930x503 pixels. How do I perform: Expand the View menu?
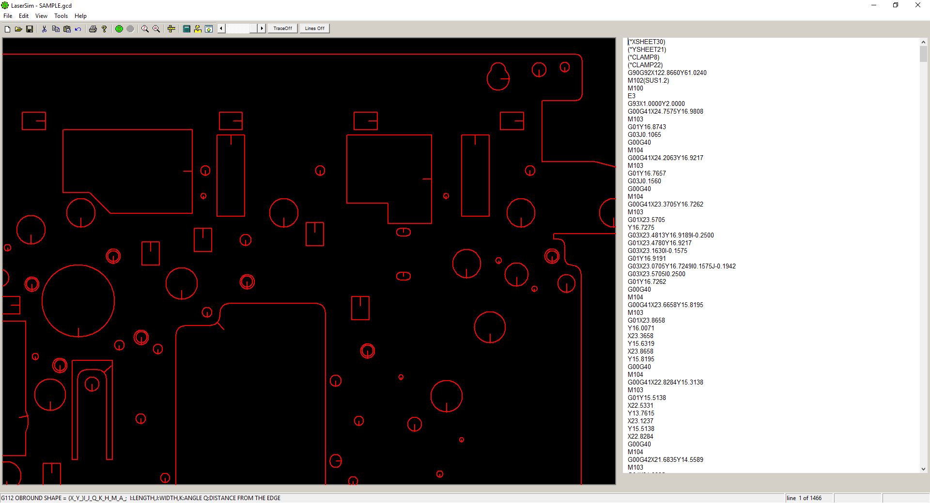41,16
